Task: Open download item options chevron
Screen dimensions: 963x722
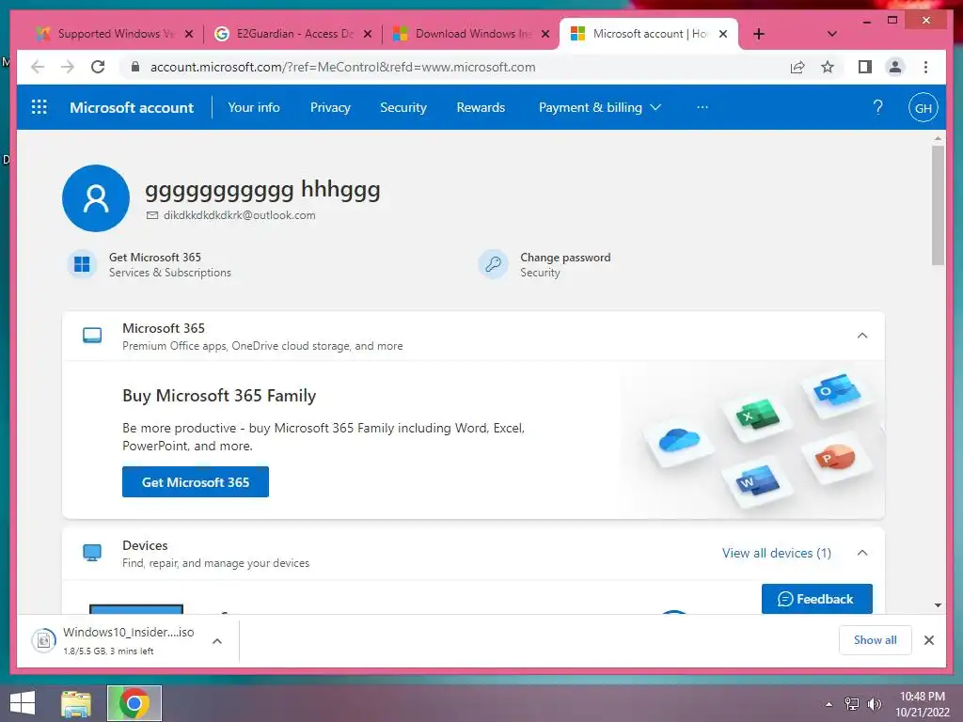Action: pos(217,641)
